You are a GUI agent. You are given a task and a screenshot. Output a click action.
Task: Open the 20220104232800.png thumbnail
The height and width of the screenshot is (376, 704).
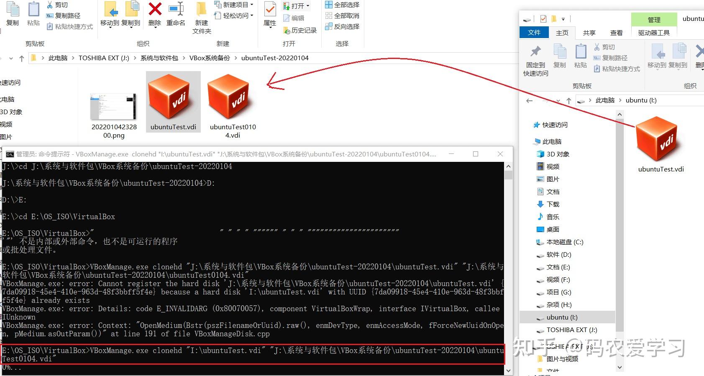pos(113,107)
